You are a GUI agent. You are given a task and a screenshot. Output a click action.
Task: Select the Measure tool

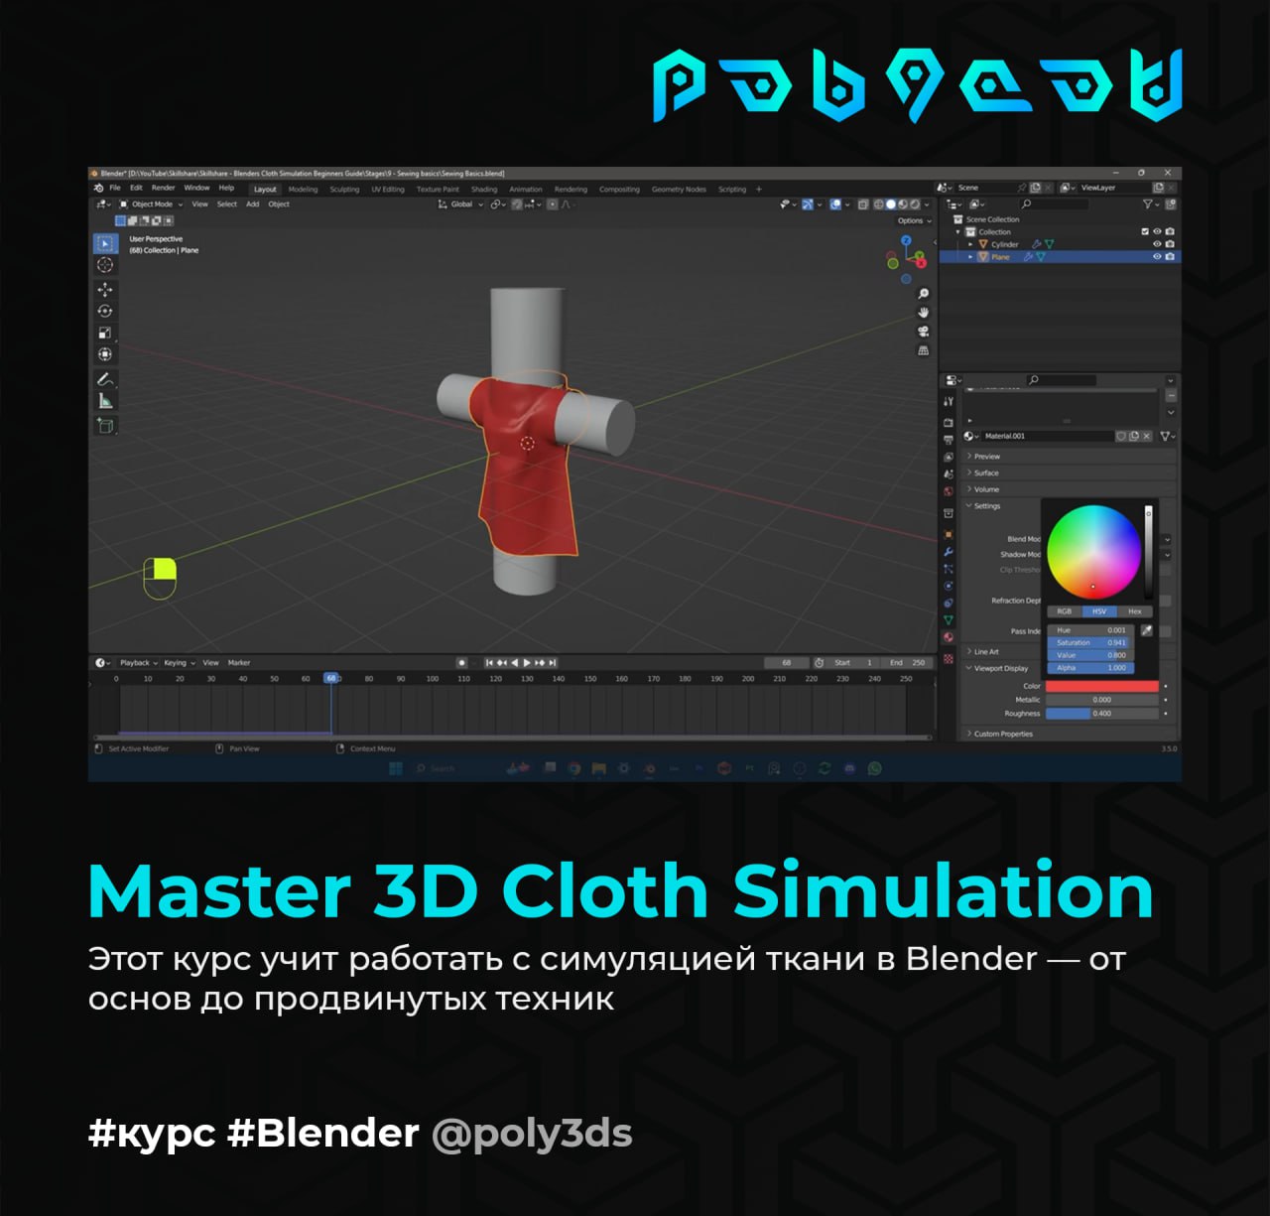(104, 401)
